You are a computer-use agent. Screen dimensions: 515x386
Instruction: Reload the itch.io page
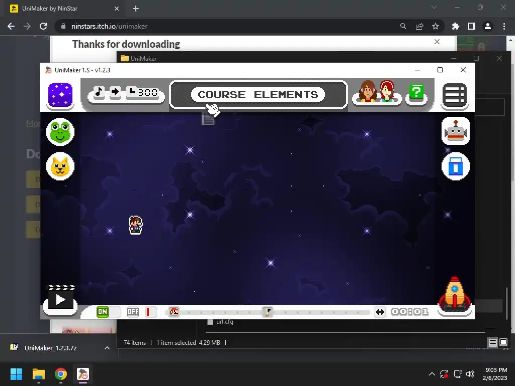(x=43, y=26)
